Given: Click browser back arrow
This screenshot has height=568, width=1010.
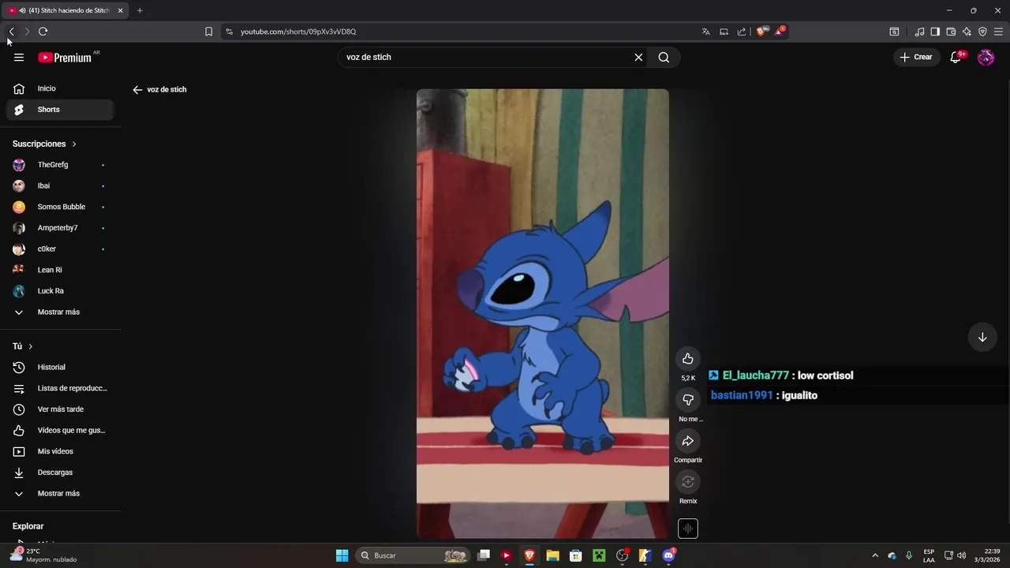Looking at the screenshot, I should 11,32.
